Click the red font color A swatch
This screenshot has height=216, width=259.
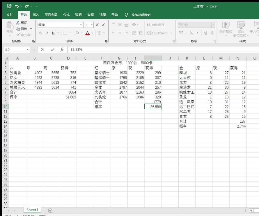[x=88, y=33]
